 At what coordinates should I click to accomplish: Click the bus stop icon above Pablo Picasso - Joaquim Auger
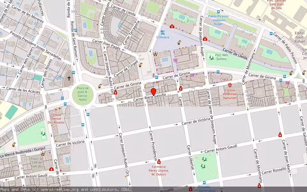218,12
